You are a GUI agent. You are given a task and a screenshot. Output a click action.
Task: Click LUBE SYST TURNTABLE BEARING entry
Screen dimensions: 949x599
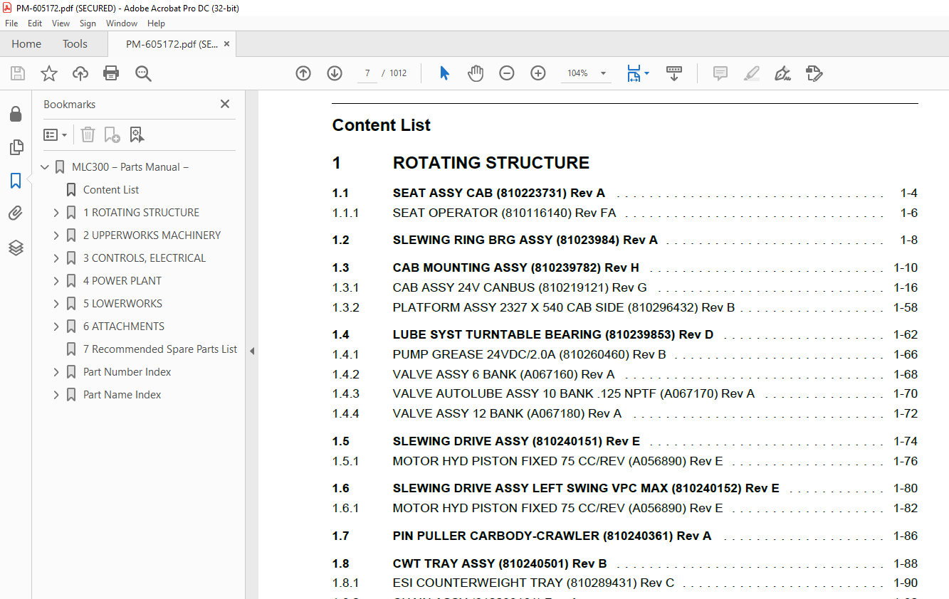[x=553, y=334]
